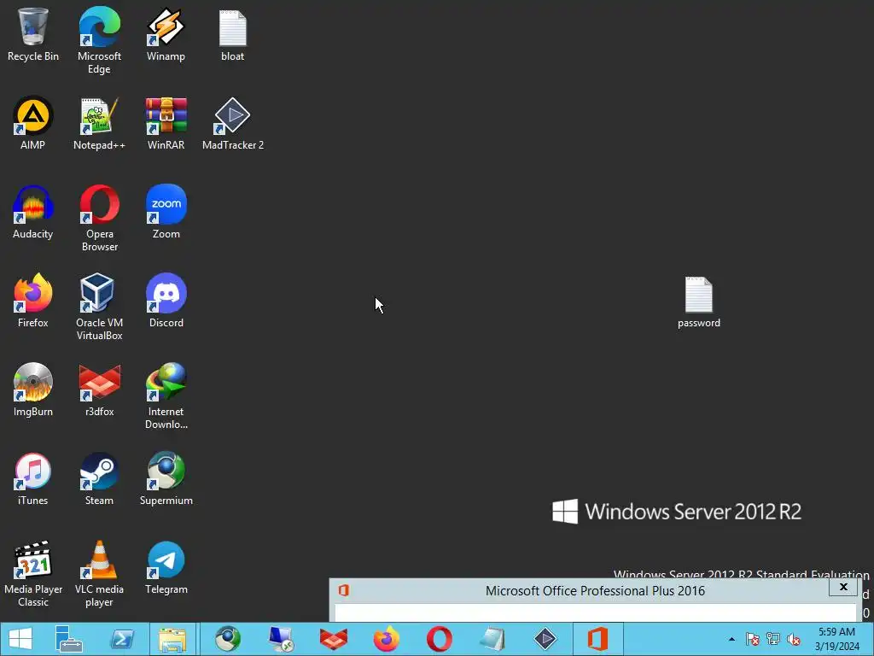Open Server Manager from the taskbar
Viewport: 874px width, 656px height.
(x=68, y=639)
